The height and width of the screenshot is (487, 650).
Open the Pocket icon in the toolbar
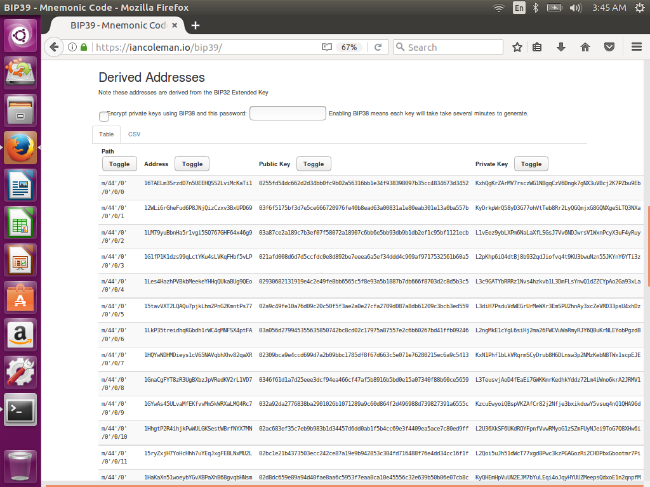pos(609,47)
